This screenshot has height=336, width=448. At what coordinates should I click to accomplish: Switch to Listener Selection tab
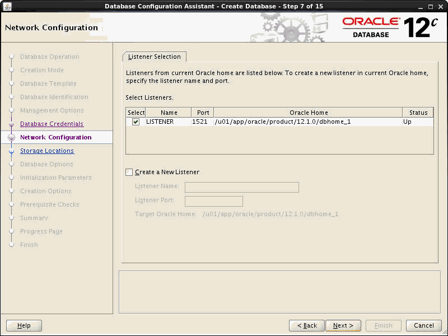click(155, 57)
